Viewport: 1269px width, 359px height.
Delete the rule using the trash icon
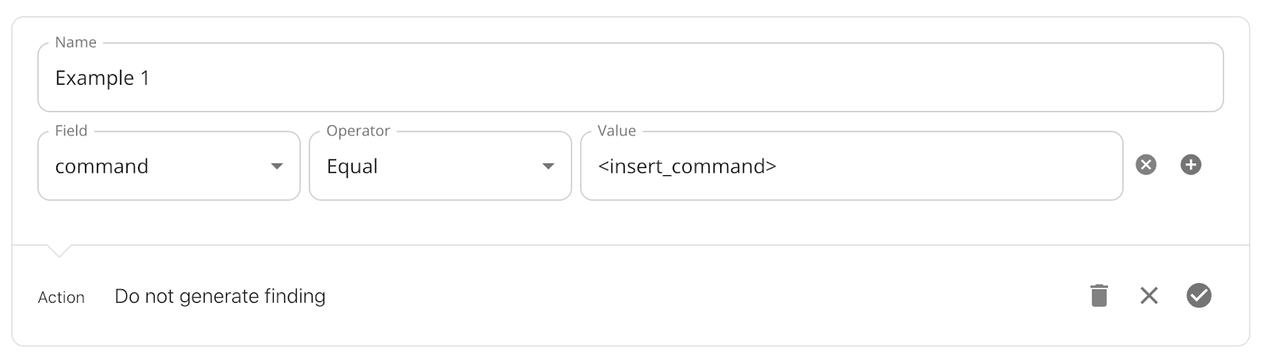[1098, 295]
